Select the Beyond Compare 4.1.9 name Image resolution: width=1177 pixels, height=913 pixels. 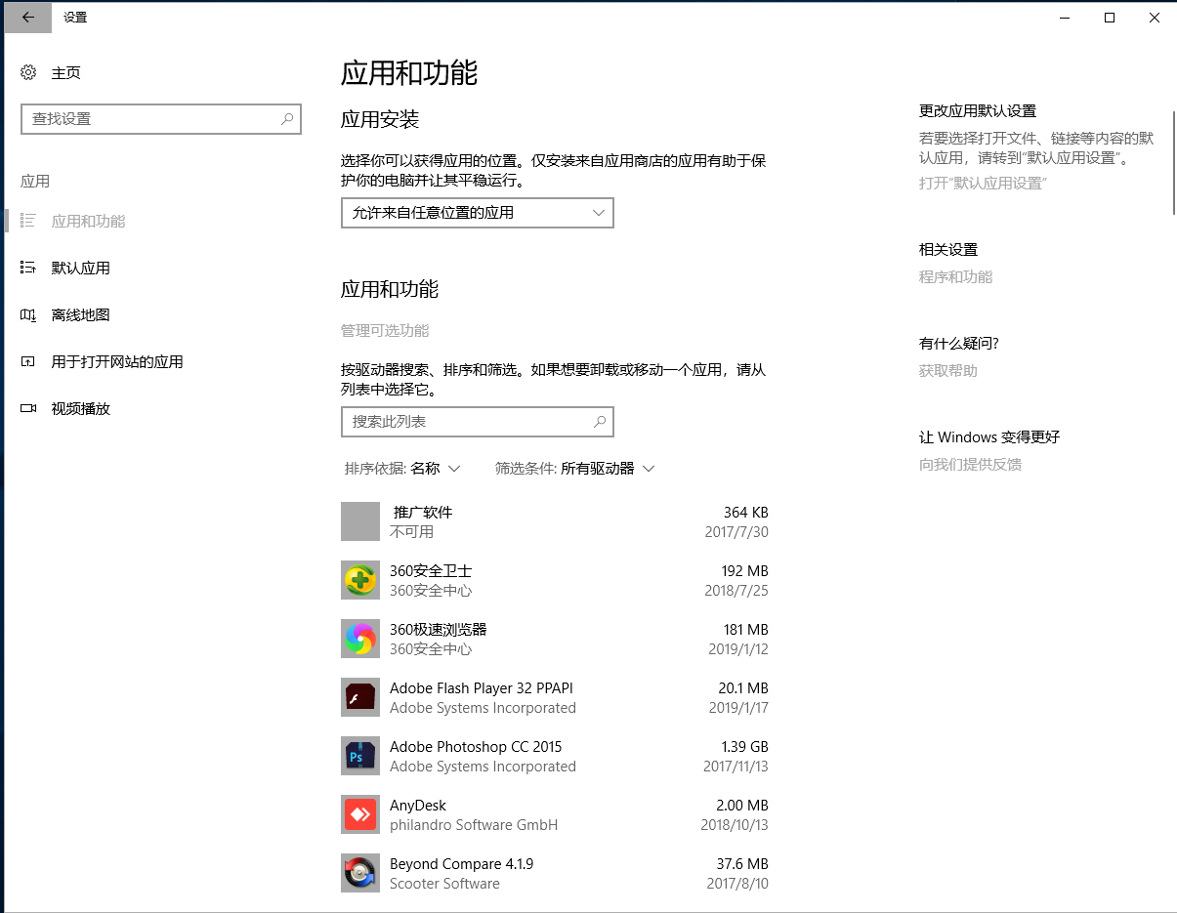[x=461, y=863]
